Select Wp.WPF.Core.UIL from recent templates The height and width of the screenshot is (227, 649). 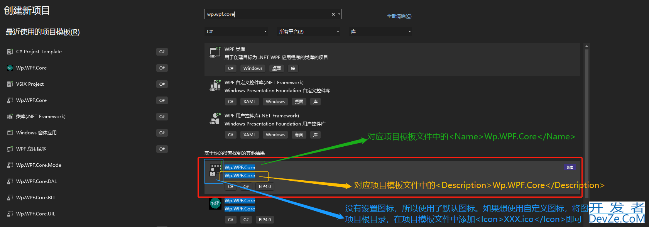(35, 214)
